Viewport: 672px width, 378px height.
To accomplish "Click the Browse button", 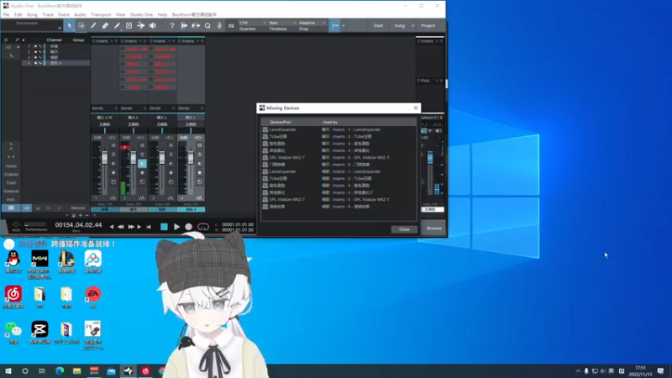I will (x=433, y=228).
